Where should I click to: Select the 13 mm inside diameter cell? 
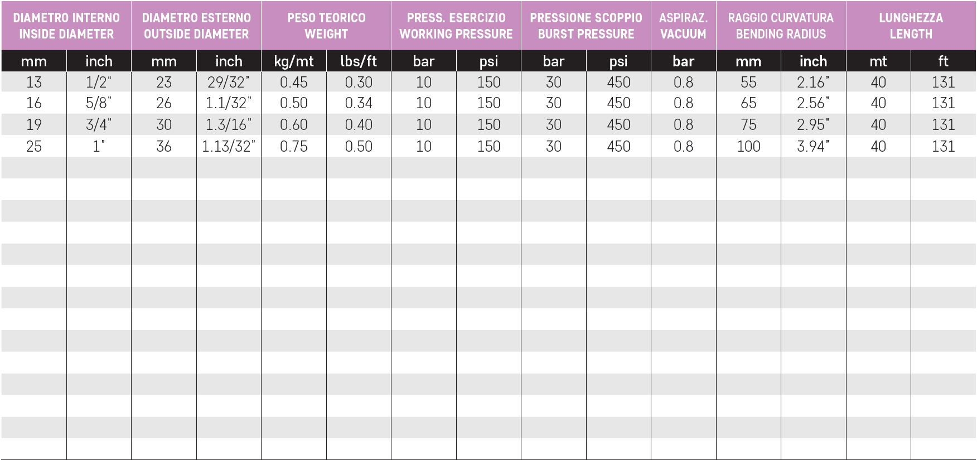[x=34, y=82]
